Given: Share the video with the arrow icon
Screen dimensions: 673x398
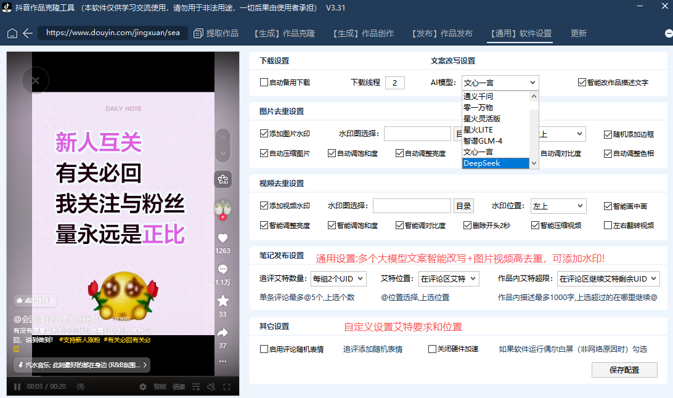Looking at the screenshot, I should 222,332.
